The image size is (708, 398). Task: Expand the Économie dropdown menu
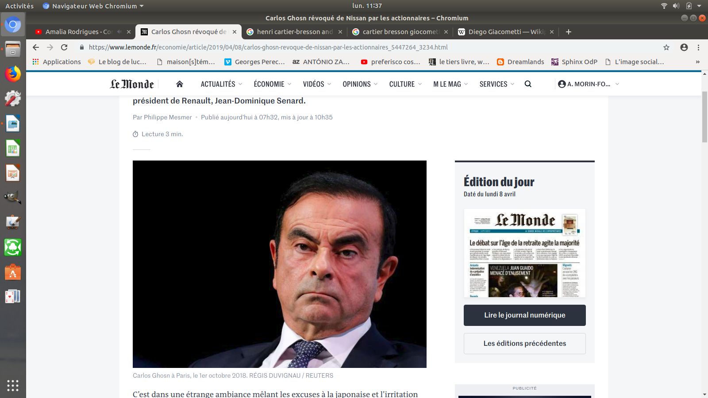coord(272,84)
